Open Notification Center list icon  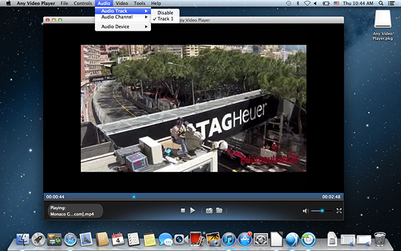[x=391, y=3]
